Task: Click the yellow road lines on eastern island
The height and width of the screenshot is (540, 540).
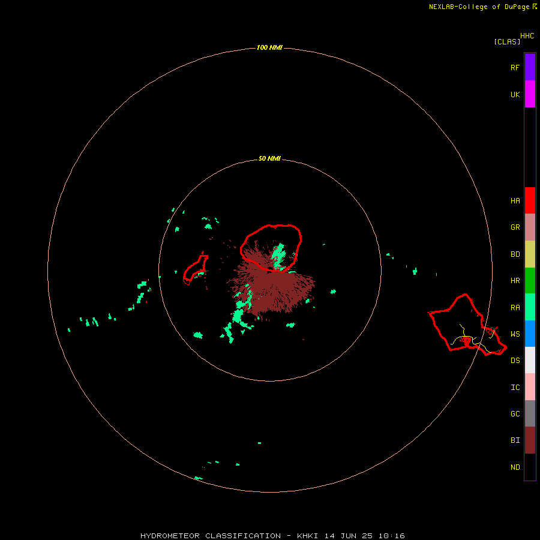Action: click(x=473, y=338)
